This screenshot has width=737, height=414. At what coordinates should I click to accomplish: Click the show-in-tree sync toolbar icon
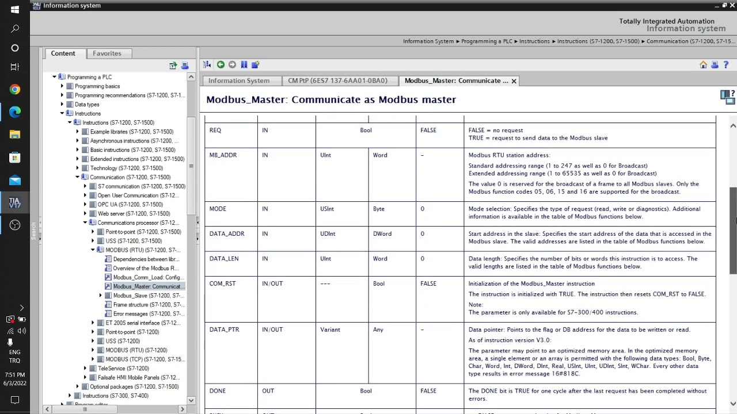tap(207, 65)
